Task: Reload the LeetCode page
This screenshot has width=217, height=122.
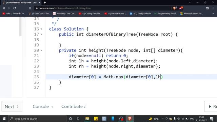Action: pyautogui.click(x=15, y=8)
